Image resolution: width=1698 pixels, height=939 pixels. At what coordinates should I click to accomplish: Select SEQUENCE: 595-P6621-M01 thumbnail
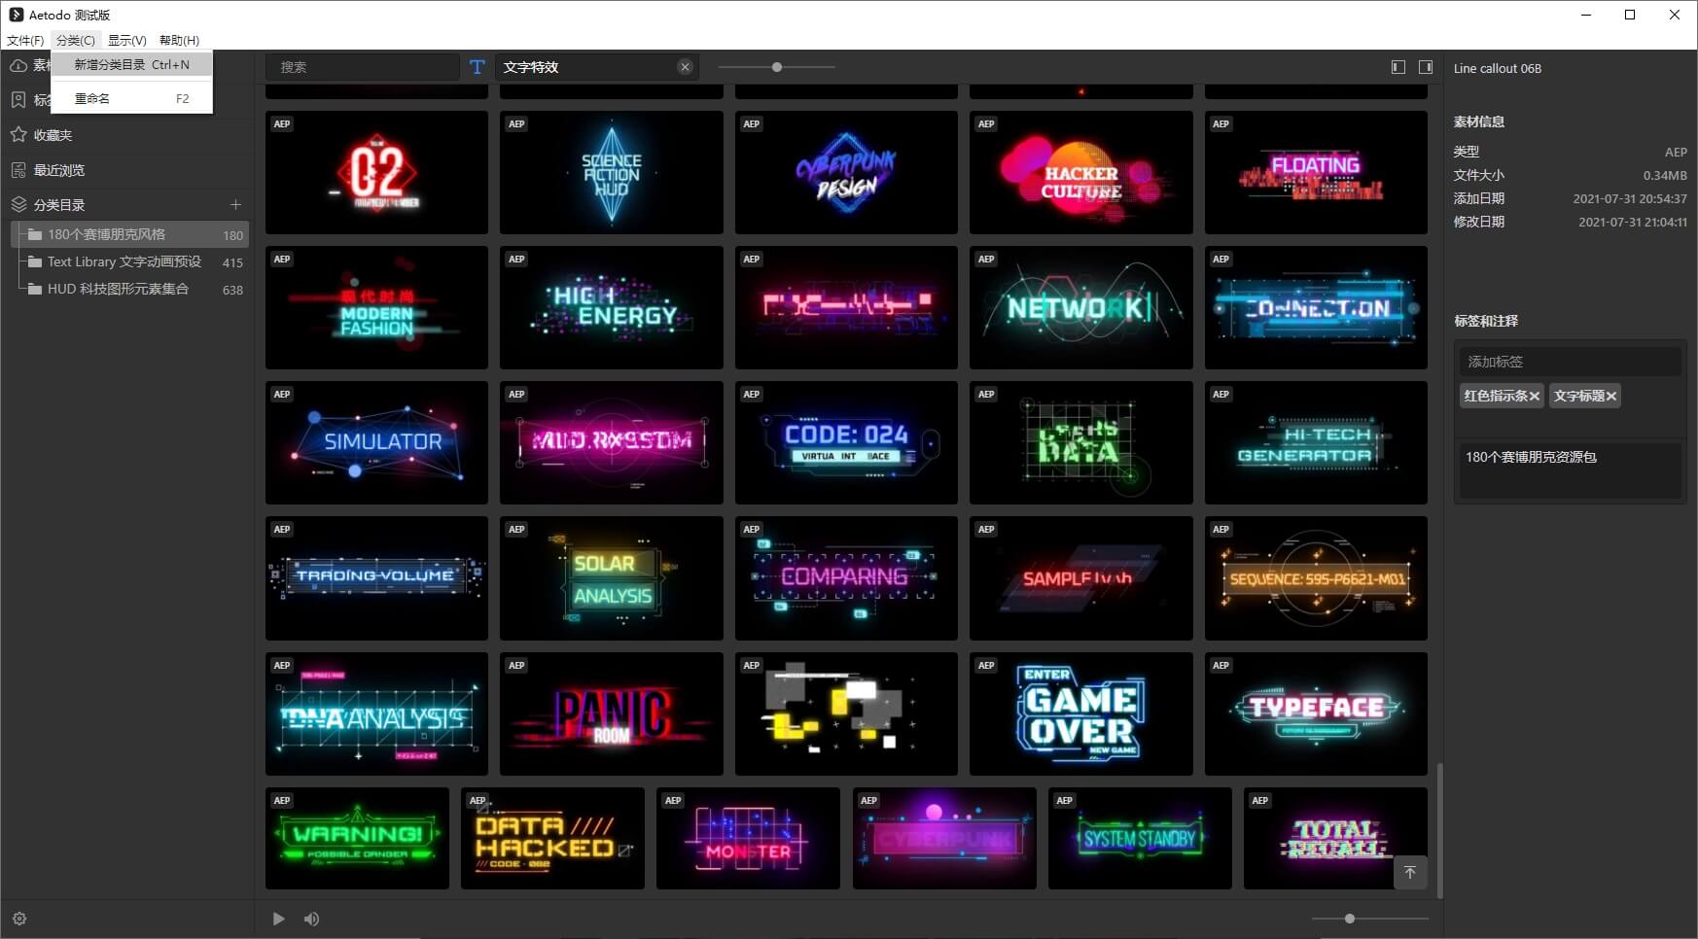(1316, 577)
